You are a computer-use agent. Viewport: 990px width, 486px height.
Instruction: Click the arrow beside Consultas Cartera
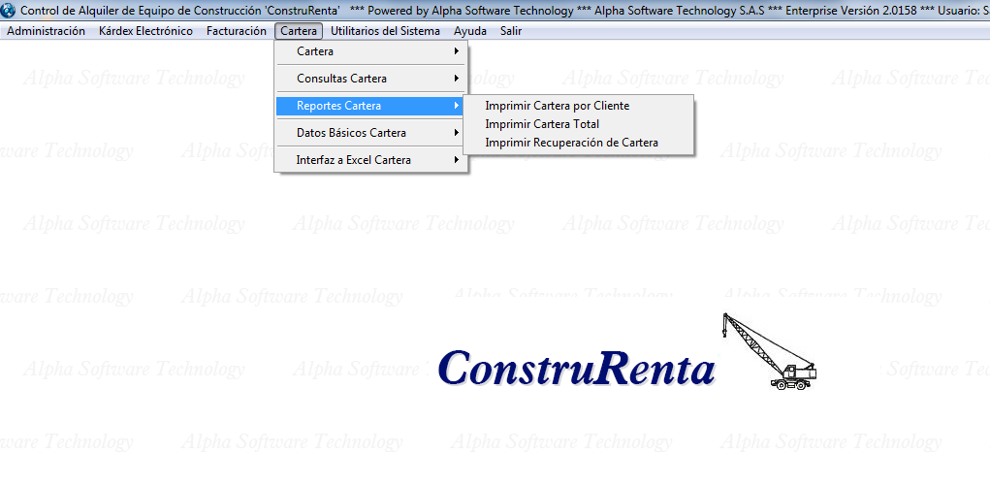(457, 79)
